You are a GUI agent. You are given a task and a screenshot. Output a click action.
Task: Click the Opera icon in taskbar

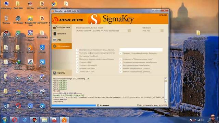[14, 120]
